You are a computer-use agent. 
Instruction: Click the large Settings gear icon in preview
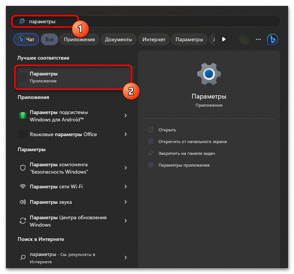point(209,74)
